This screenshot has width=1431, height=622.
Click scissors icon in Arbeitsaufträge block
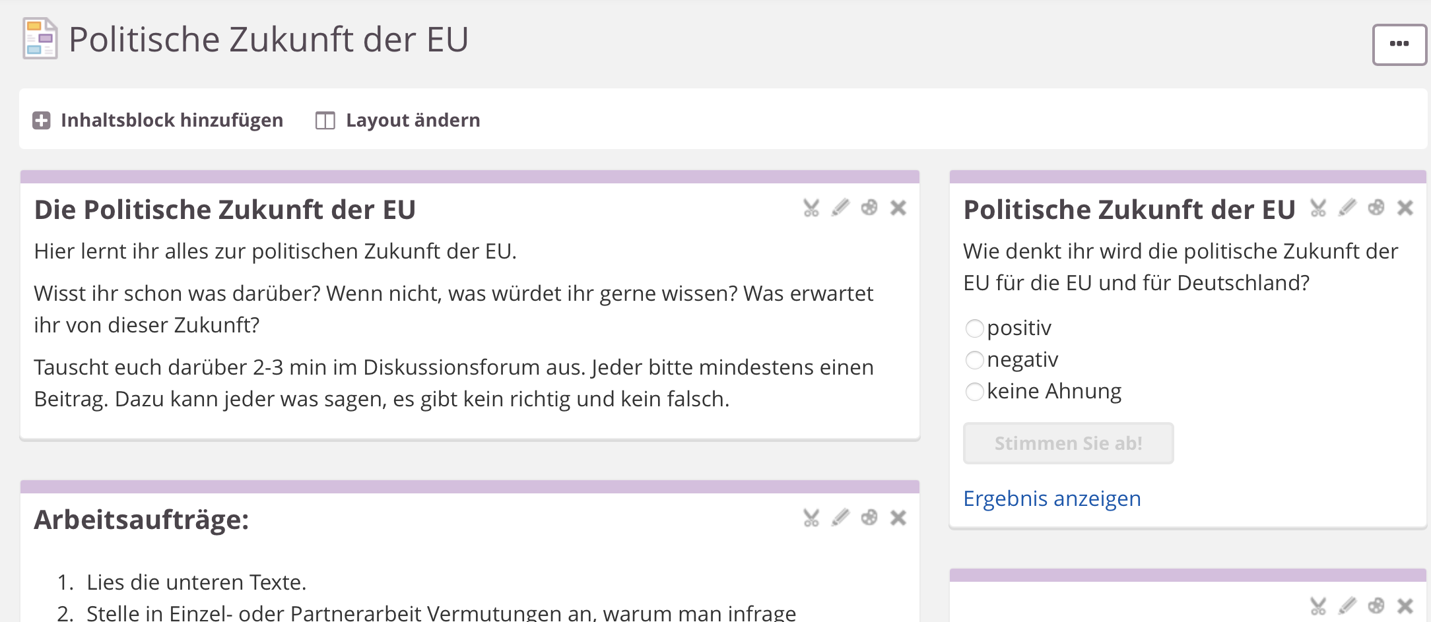pos(811,518)
